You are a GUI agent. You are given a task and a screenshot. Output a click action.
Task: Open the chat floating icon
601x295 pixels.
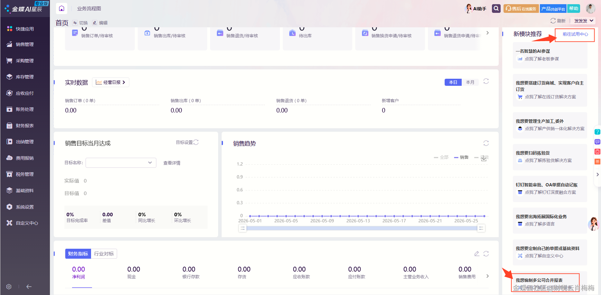pos(597,142)
